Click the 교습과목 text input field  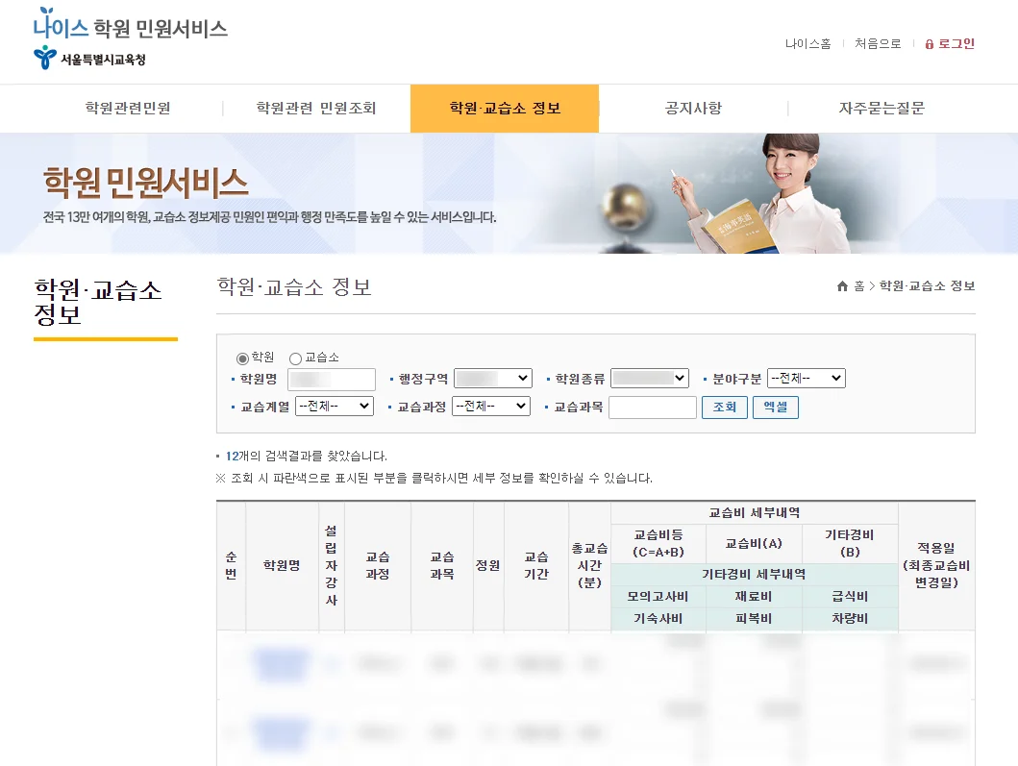point(652,408)
